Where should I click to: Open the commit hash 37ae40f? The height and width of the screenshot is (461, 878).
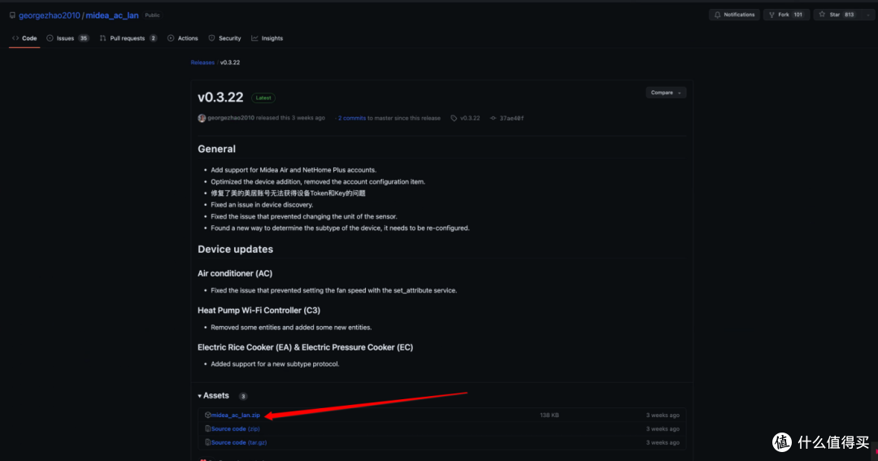(x=512, y=118)
